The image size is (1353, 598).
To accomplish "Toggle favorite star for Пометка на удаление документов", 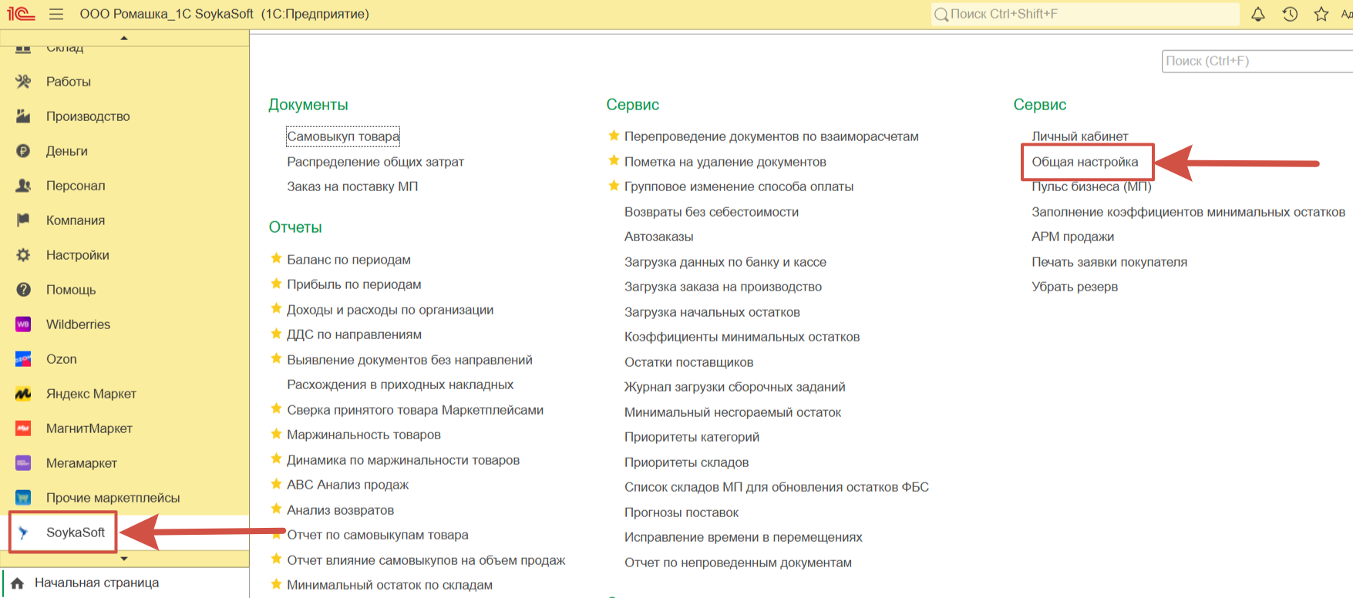I will pos(614,161).
